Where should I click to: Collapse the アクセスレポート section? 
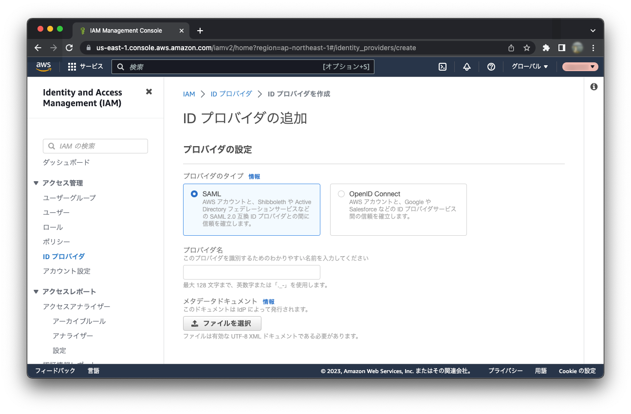(36, 292)
